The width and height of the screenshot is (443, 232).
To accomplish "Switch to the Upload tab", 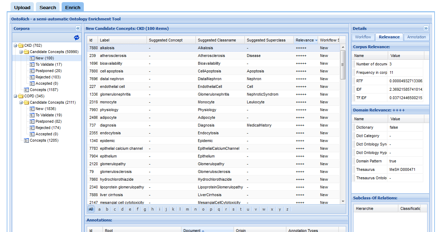I will [x=22, y=7].
